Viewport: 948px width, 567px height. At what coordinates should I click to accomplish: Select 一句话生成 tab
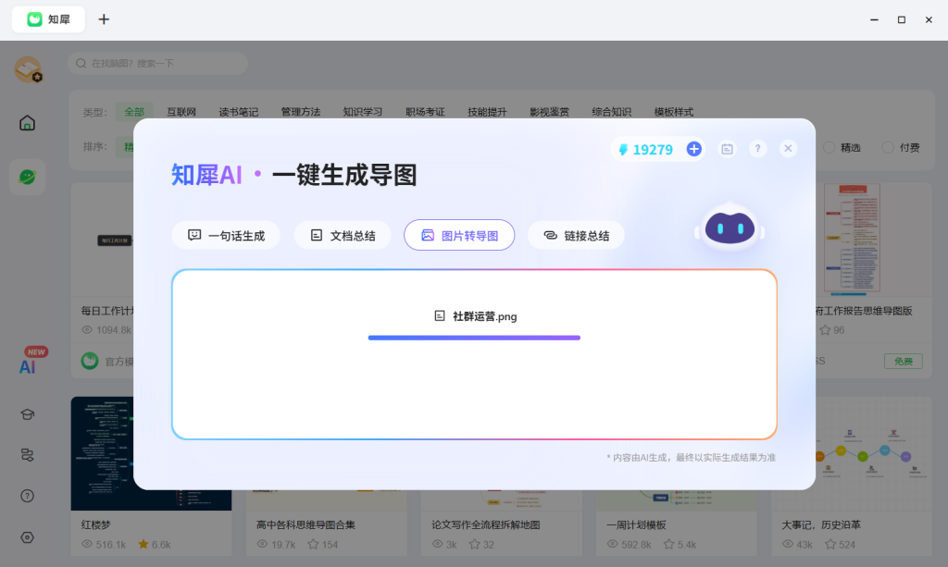pos(226,236)
